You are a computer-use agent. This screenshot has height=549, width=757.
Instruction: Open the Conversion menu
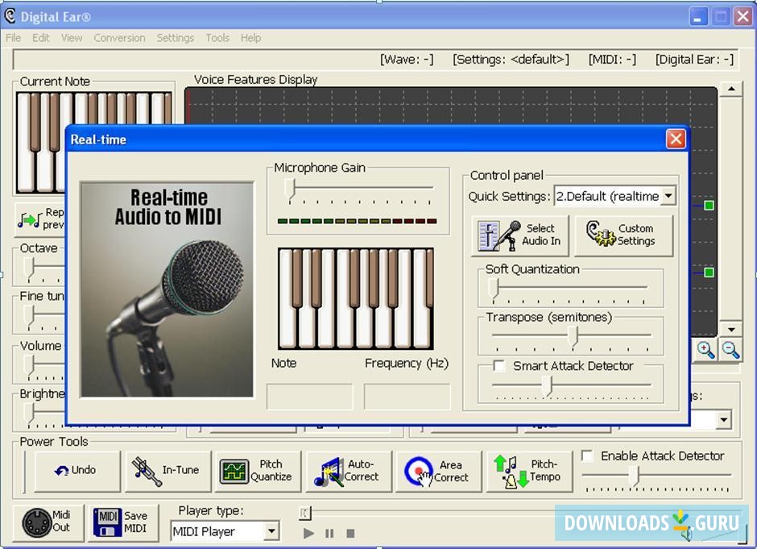119,38
